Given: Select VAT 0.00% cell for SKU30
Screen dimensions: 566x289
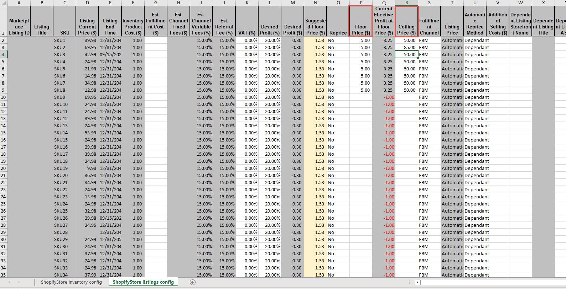Looking at the screenshot, I should coord(247,246).
